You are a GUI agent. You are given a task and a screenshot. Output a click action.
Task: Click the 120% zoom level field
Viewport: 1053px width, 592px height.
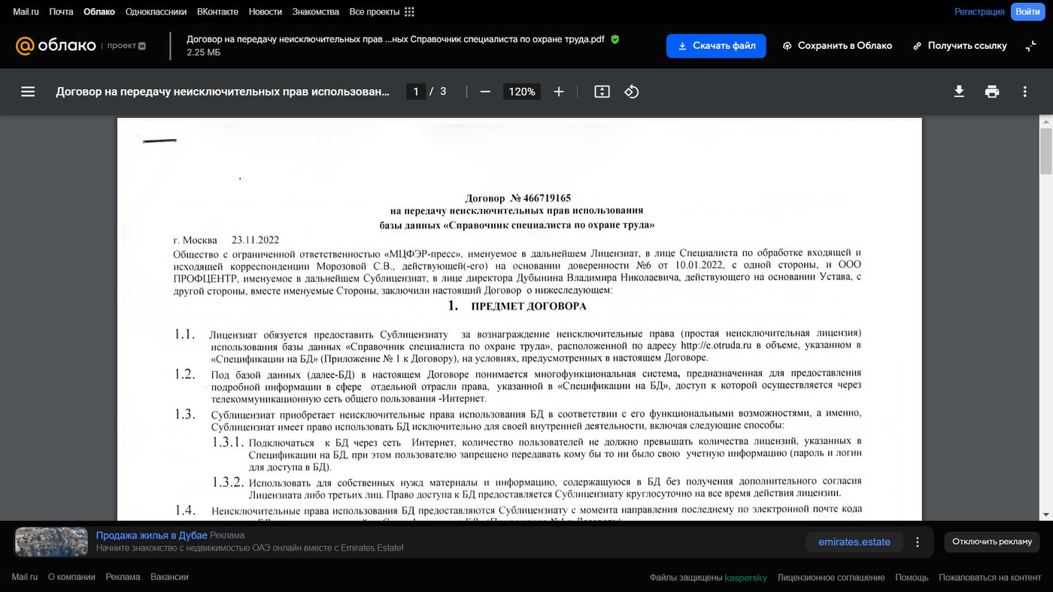pos(521,92)
